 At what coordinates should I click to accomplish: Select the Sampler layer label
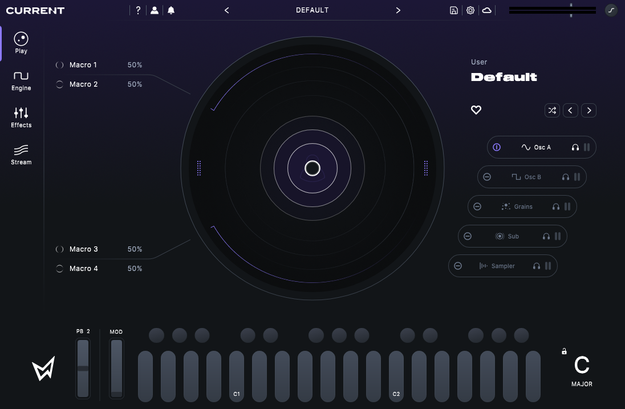click(x=502, y=266)
